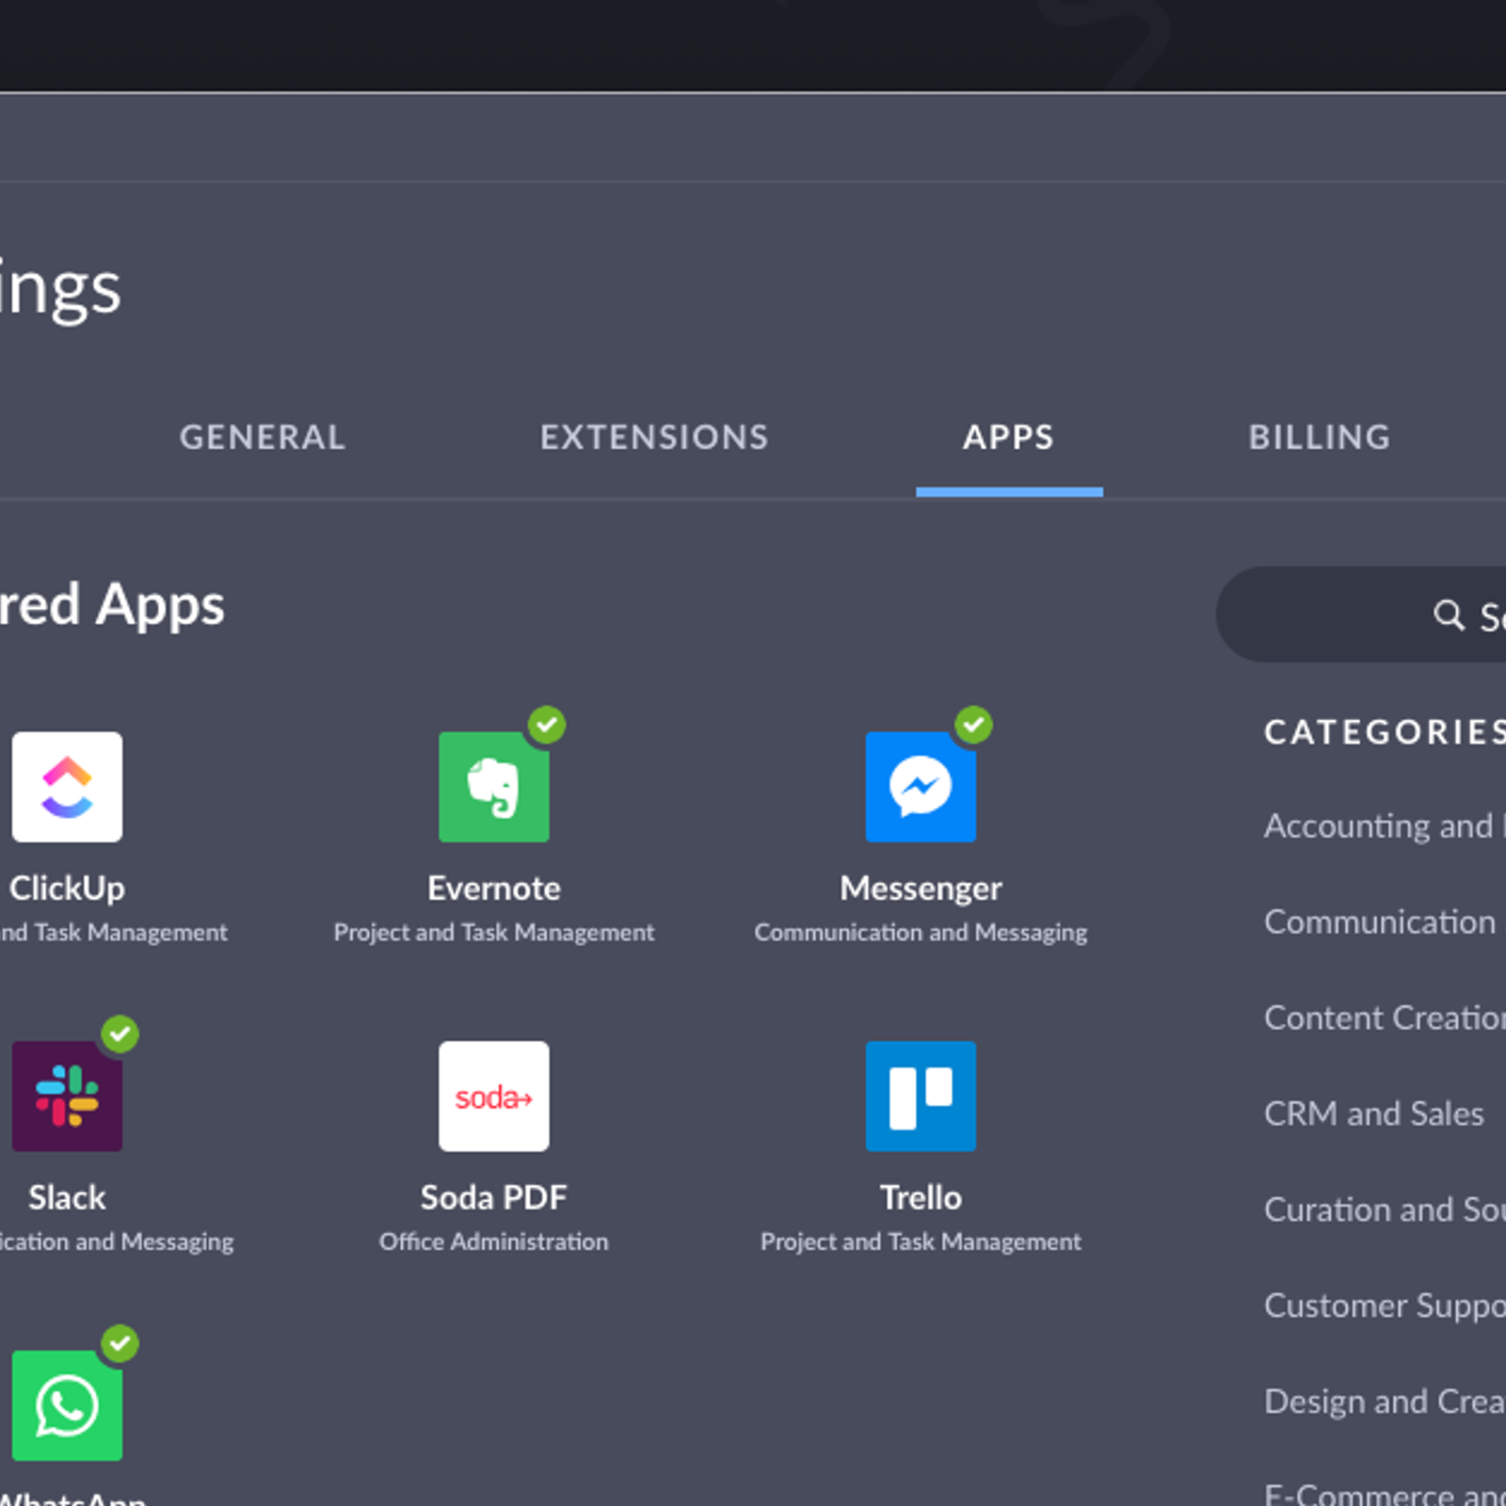Select the Customer Support category
This screenshot has width=1506, height=1506.
click(1385, 1306)
